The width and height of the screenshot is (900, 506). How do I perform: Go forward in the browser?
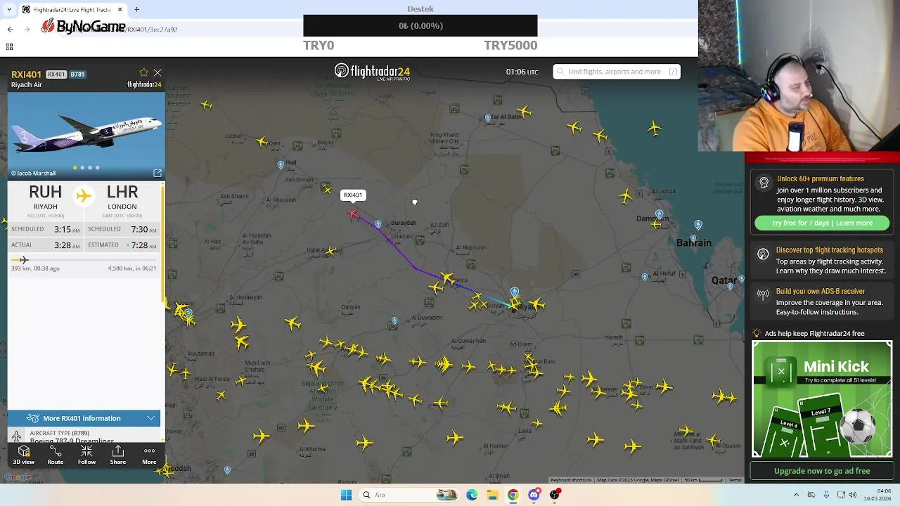click(x=27, y=29)
